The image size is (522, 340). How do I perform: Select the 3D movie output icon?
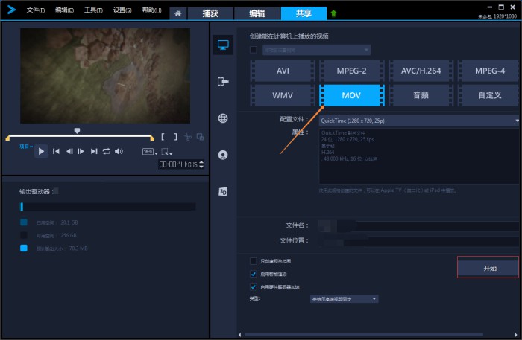tap(222, 191)
